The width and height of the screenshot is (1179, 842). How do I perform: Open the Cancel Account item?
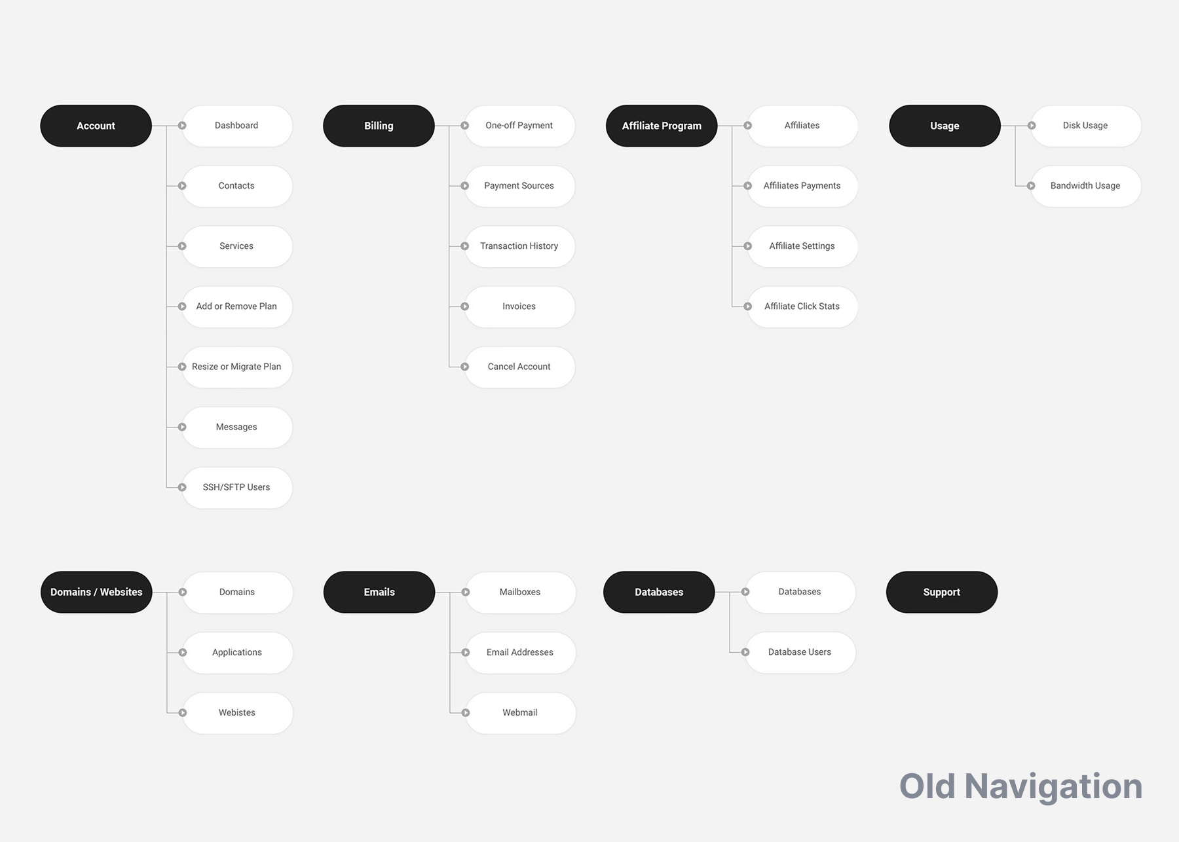[x=519, y=367]
